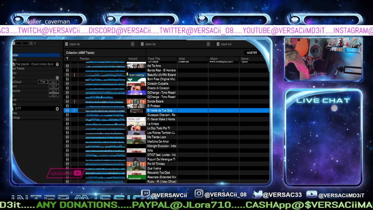Select track Popurri De Merengue Ti

161,160
